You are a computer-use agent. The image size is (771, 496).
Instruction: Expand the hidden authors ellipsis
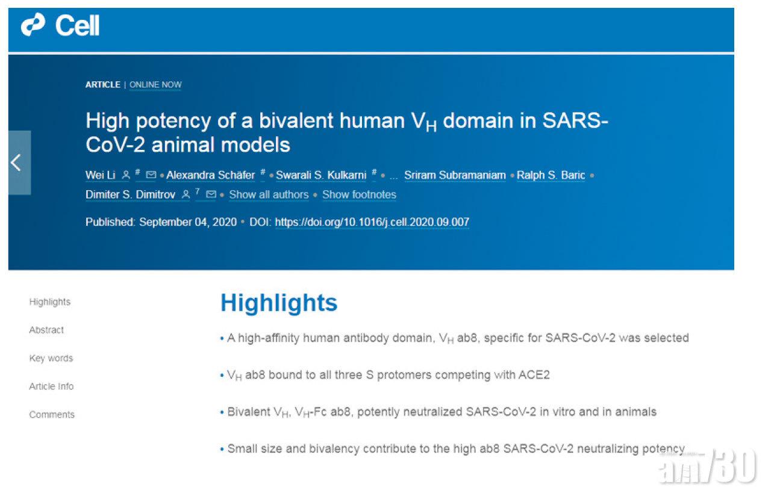point(393,177)
